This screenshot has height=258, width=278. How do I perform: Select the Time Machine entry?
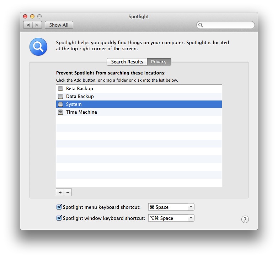click(x=139, y=112)
